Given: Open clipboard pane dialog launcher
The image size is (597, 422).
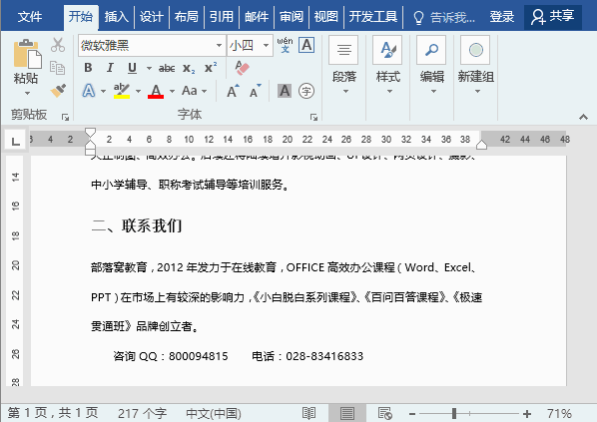Looking at the screenshot, I should point(65,117).
